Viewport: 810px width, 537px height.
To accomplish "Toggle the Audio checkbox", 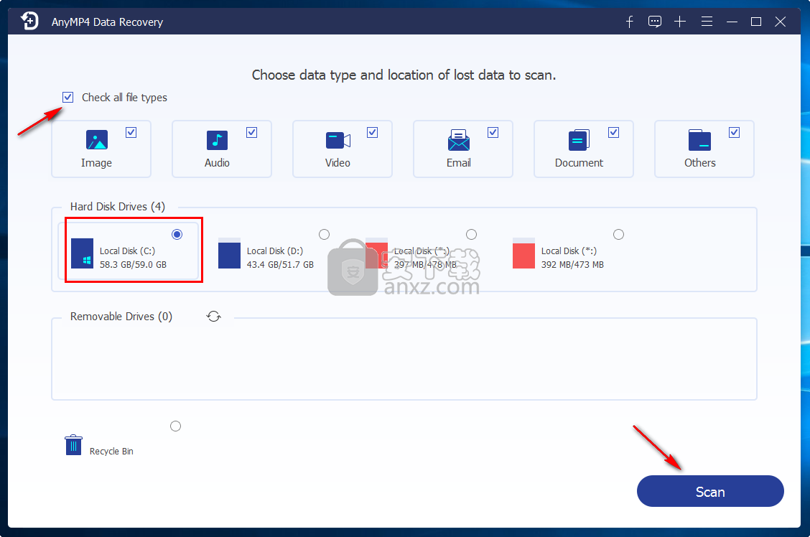I will [x=251, y=133].
